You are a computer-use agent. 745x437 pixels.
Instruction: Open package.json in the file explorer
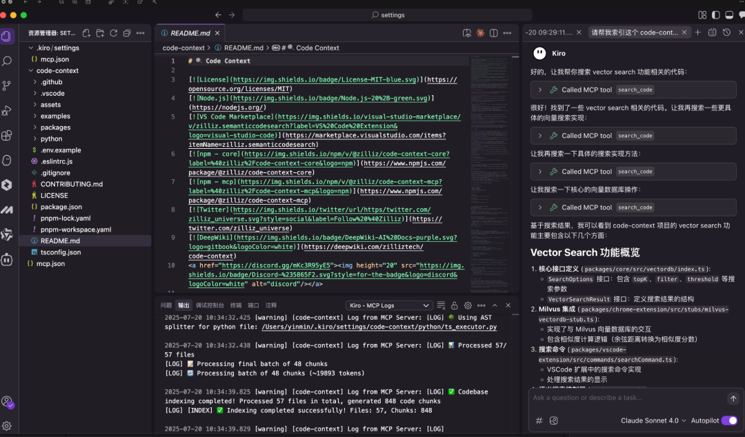86,207
